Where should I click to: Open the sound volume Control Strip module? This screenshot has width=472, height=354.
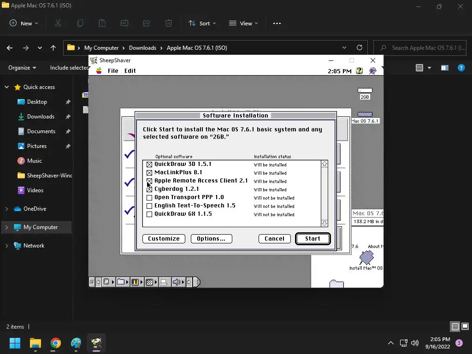click(178, 282)
